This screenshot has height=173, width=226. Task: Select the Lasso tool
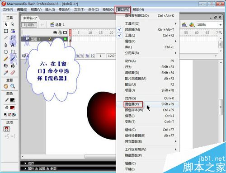(x=13, y=37)
